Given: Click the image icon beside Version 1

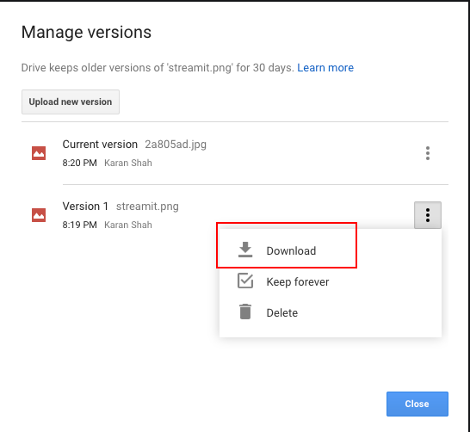Looking at the screenshot, I should (39, 215).
